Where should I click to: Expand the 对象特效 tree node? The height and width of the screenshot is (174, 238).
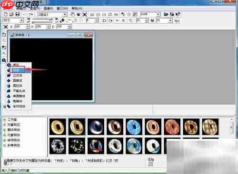(x=5, y=135)
